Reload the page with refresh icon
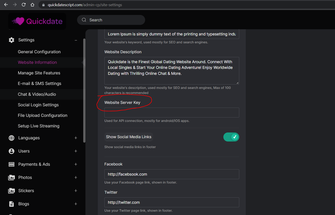 pyautogui.click(x=24, y=5)
